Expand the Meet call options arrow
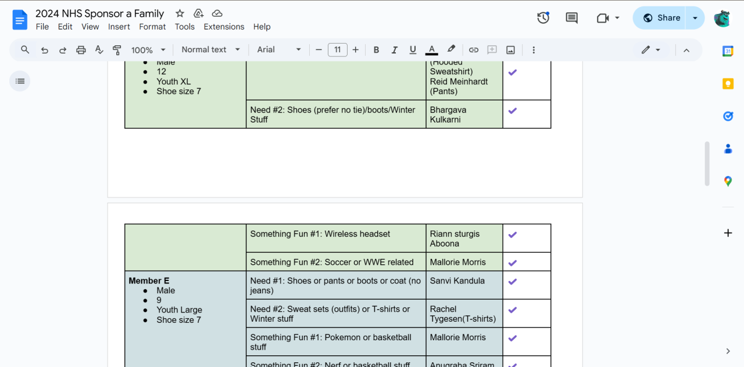 pos(617,18)
